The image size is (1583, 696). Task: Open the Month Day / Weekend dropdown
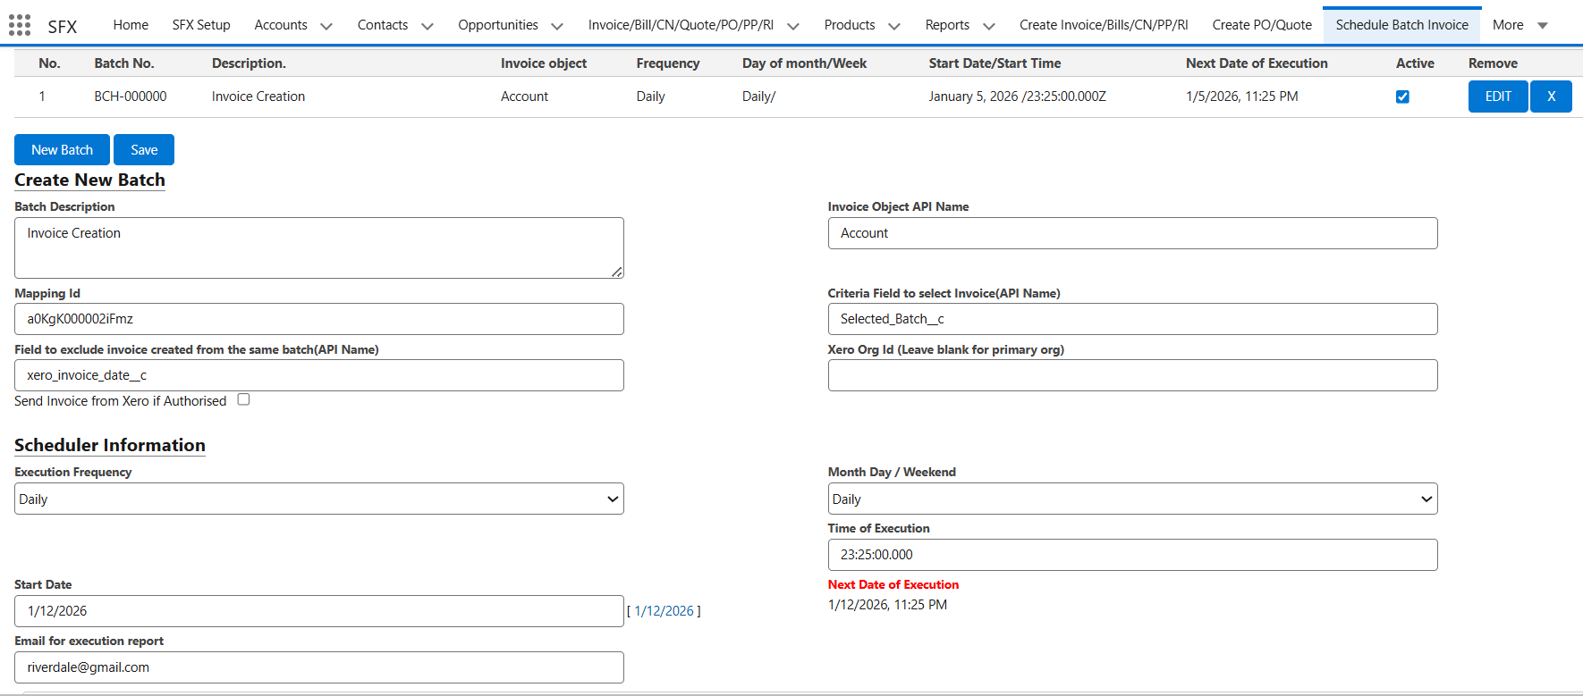click(x=1132, y=499)
